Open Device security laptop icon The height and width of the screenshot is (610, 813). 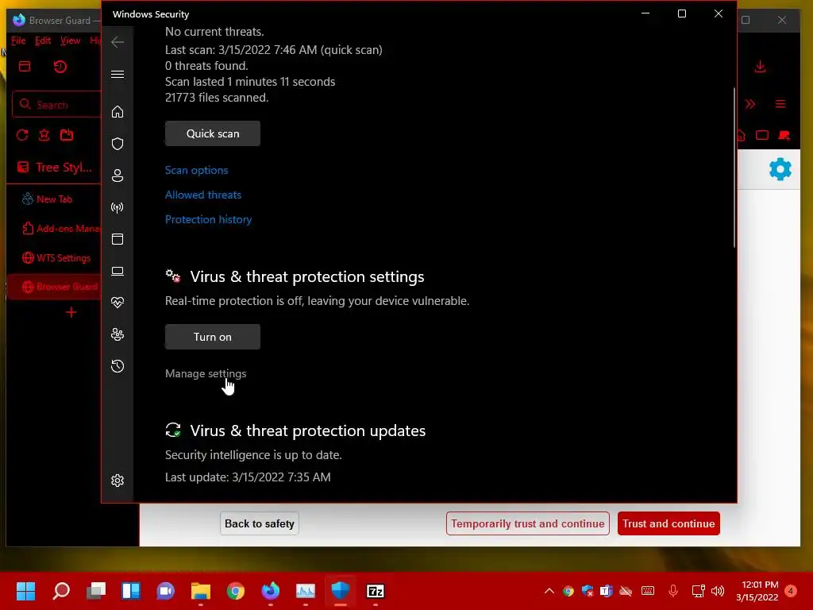click(x=118, y=271)
